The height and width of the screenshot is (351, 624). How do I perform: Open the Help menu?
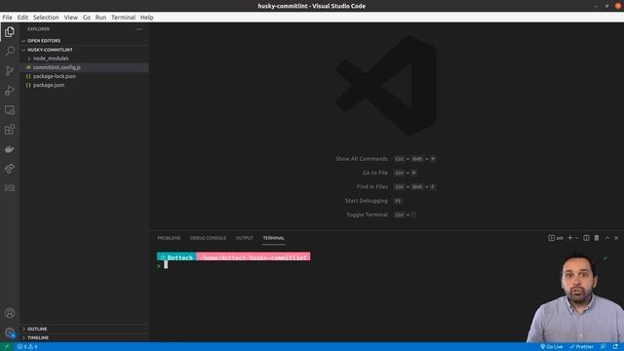coord(147,18)
